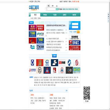Open the right orange category heading in product panel
Screen dimensions: 110x110
tap(51, 95)
